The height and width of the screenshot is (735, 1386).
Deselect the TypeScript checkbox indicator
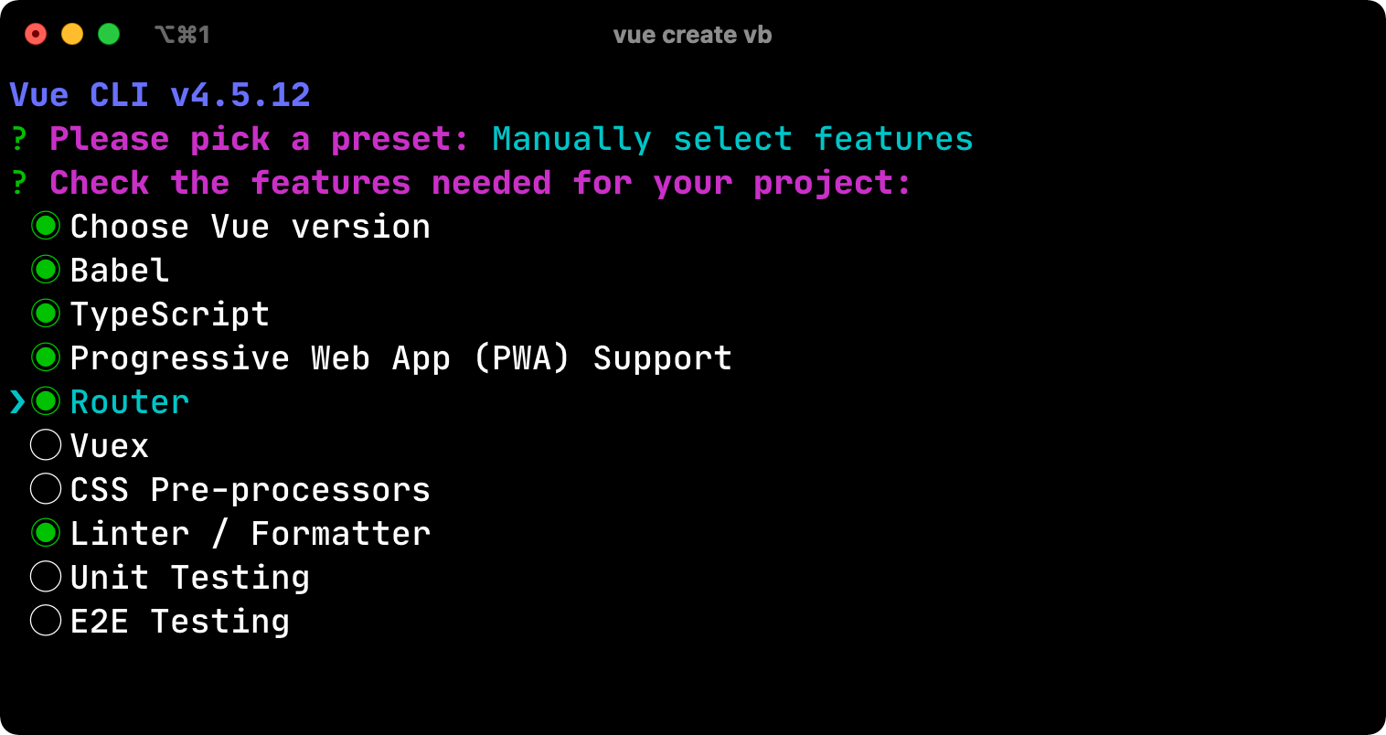[46, 314]
